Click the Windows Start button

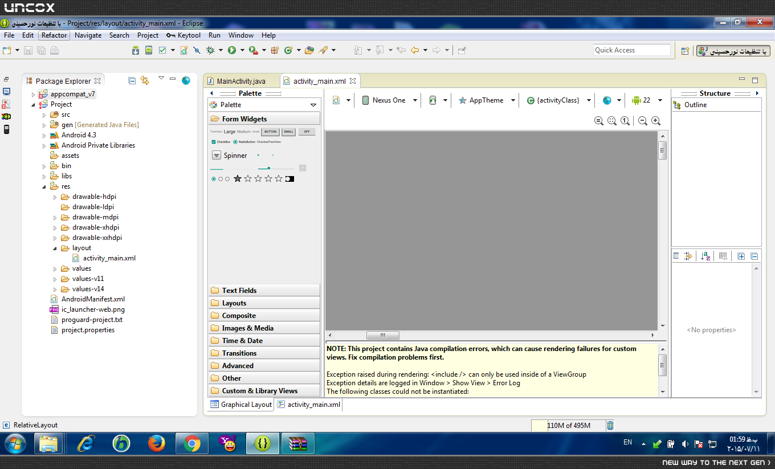[x=14, y=443]
